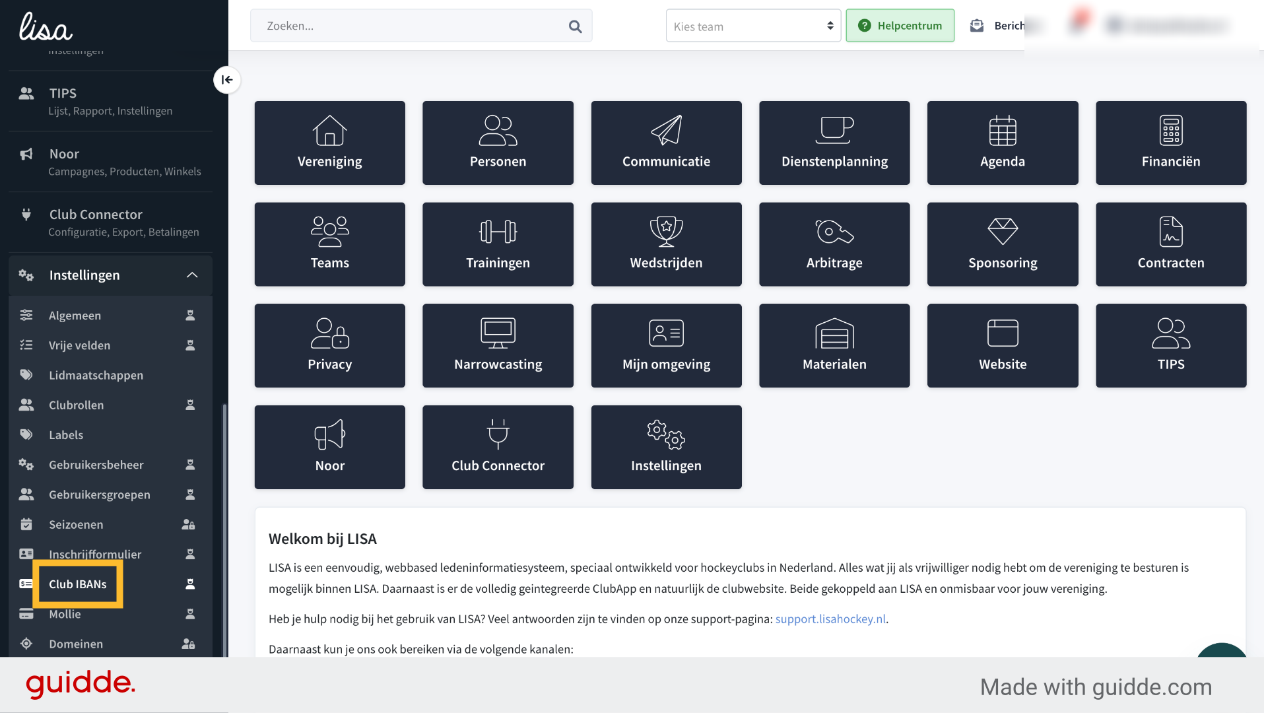Screen dimensions: 1264x713
Task: Open Algemeen settings in sidebar
Action: tap(111, 316)
